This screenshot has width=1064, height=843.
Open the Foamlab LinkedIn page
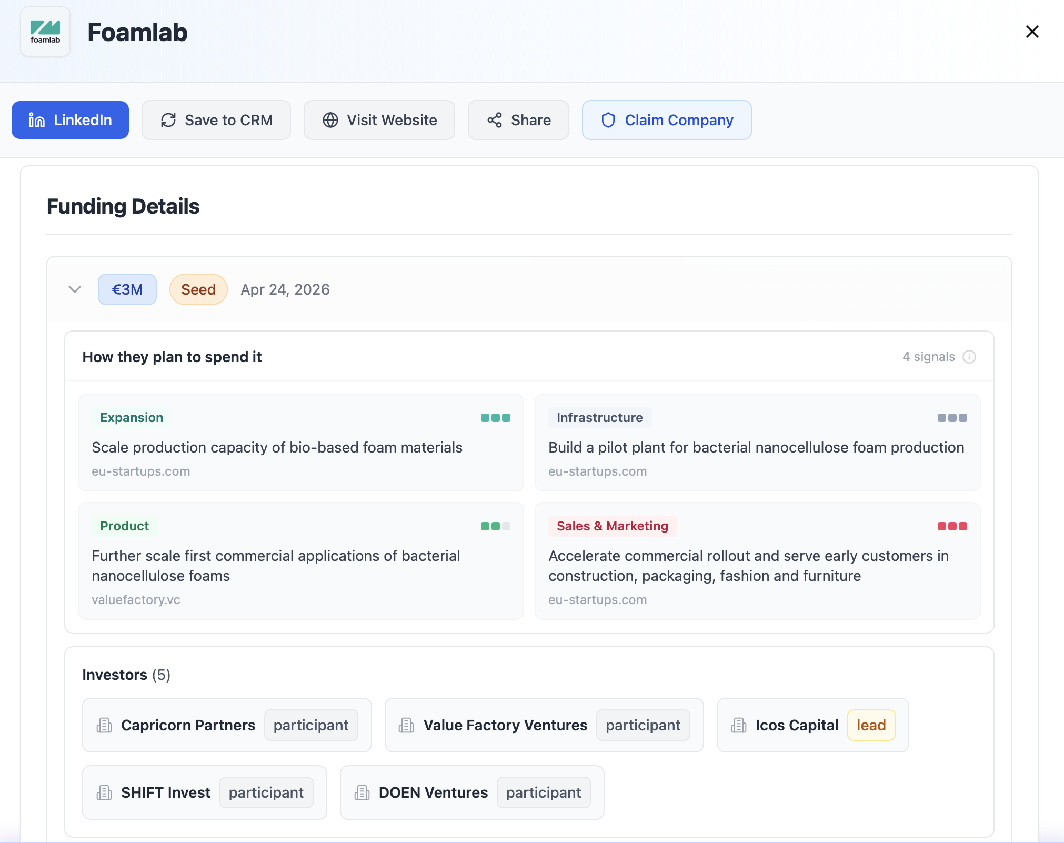(70, 120)
